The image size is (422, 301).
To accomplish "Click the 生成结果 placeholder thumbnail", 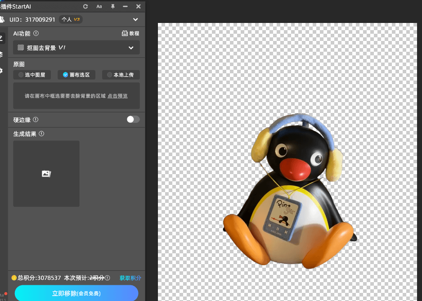I will tap(46, 174).
